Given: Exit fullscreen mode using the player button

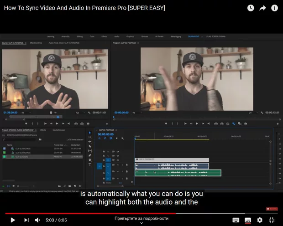Looking at the screenshot, I should tap(272, 220).
